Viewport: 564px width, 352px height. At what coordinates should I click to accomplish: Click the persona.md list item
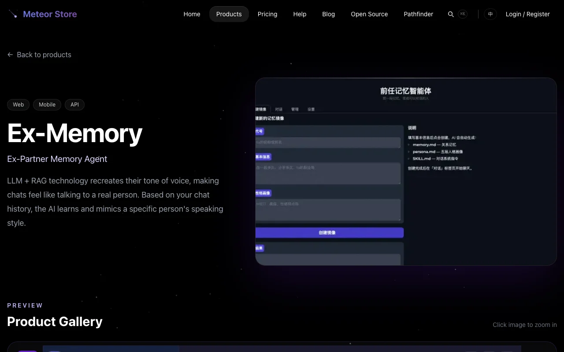(438, 152)
